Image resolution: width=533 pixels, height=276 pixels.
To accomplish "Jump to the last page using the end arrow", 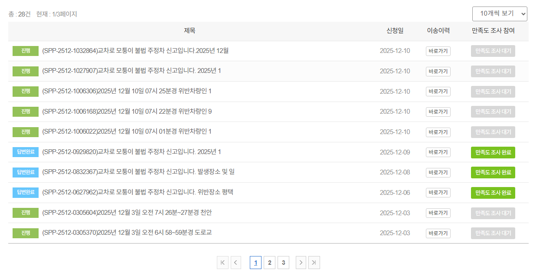I will [314, 262].
